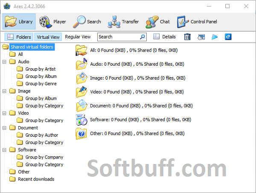Open the Chat section
The width and height of the screenshot is (256, 193).
click(x=158, y=22)
